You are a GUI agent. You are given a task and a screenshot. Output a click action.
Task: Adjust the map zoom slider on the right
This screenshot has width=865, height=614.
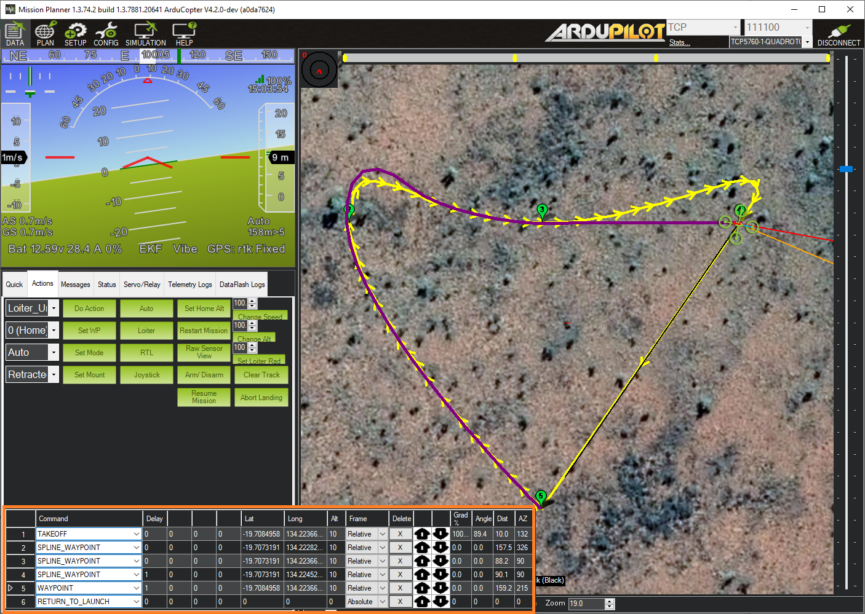pos(847,168)
